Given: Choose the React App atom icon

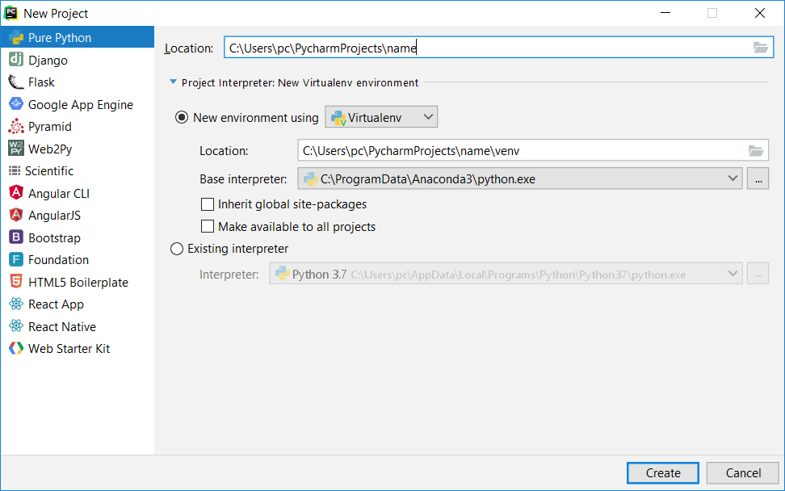Looking at the screenshot, I should point(16,304).
